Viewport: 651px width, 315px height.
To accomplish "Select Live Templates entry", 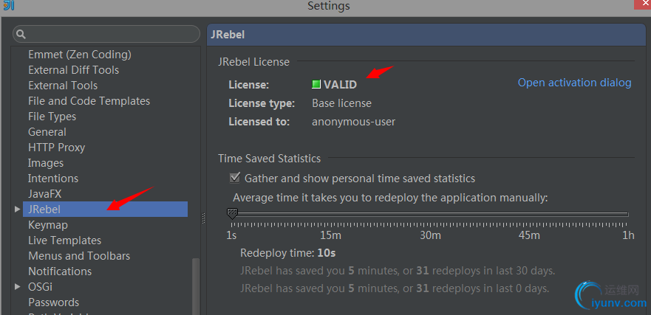I will [x=64, y=240].
